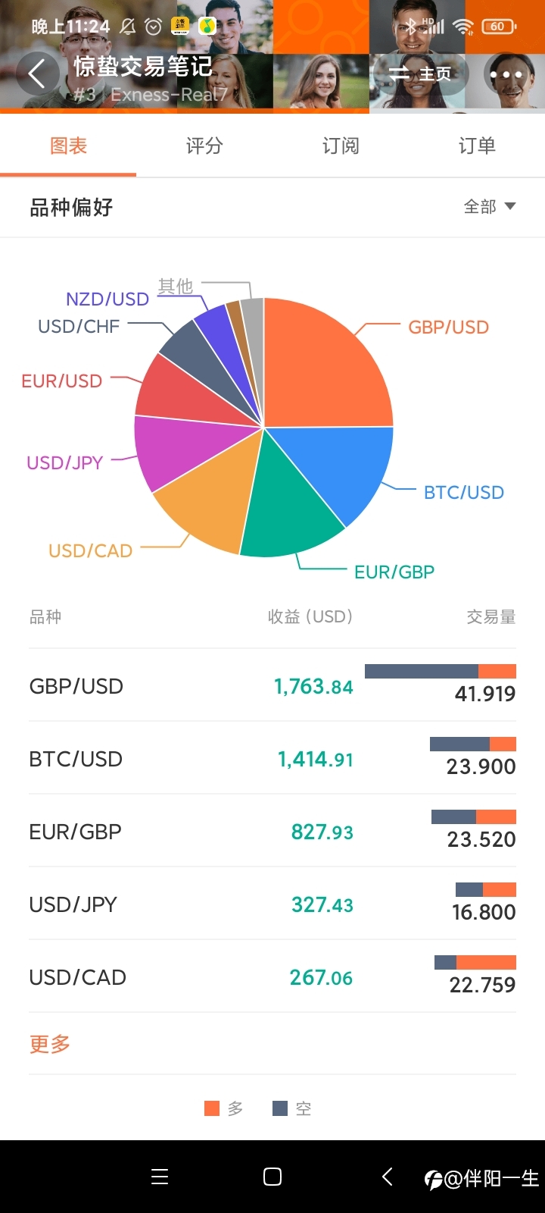Tap the back arrow in header
This screenshot has height=1213, width=545.
point(37,74)
